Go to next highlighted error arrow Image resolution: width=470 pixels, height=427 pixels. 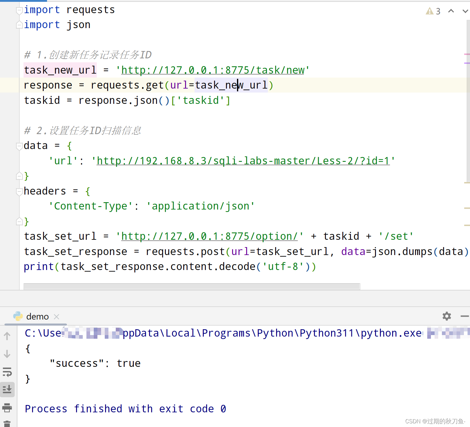point(465,11)
